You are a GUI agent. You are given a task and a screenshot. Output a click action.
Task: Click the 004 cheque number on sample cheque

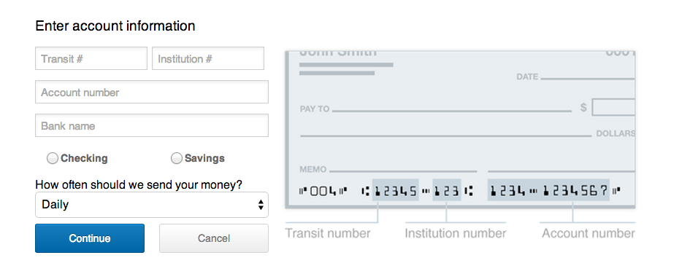click(323, 191)
